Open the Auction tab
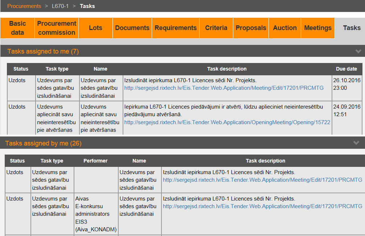 point(285,28)
